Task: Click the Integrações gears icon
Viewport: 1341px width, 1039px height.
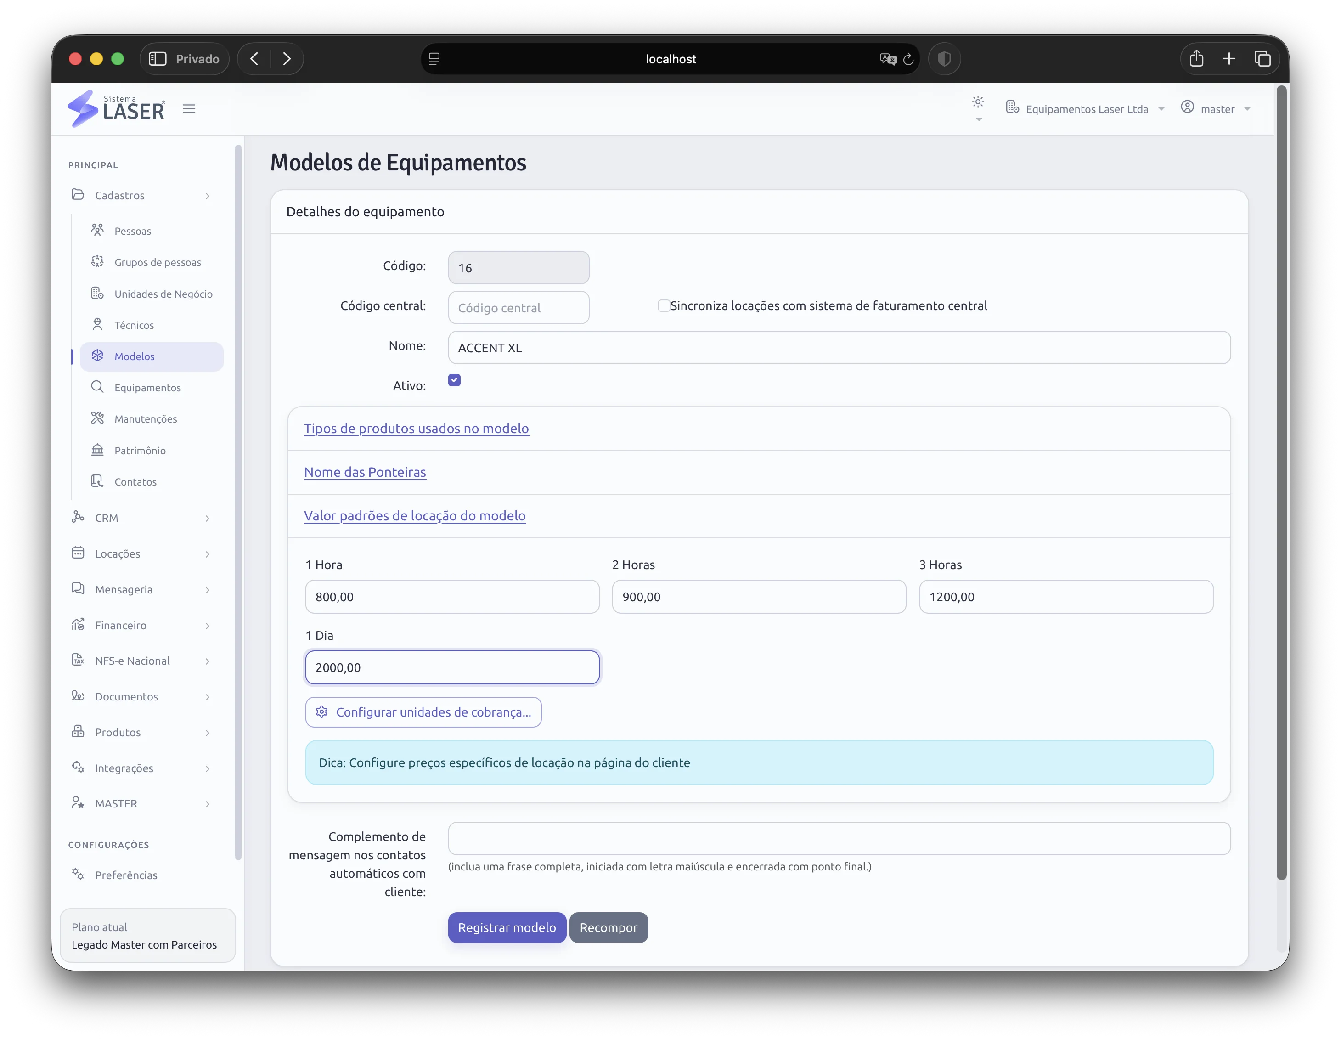Action: click(78, 767)
